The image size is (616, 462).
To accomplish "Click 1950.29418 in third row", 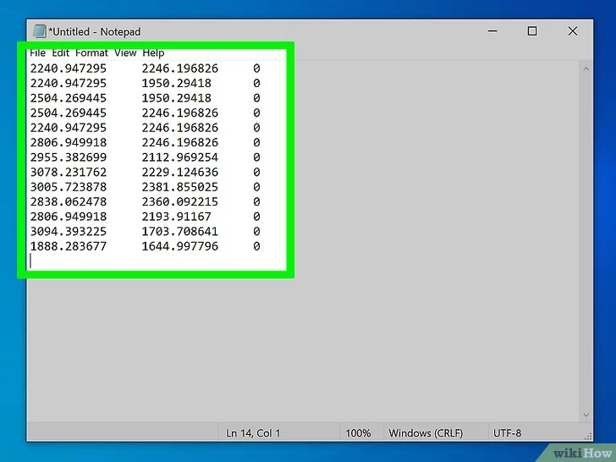I will (x=176, y=98).
